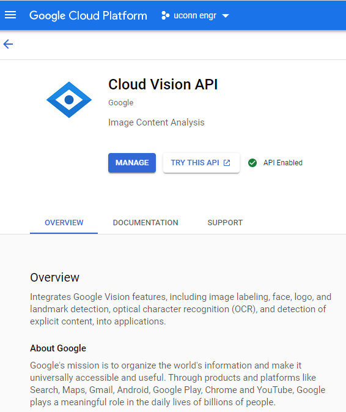Click the back arrow icon
Image resolution: width=346 pixels, height=412 pixels.
[8, 44]
